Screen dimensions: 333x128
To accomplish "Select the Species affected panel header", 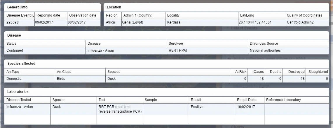I will tap(166, 64).
